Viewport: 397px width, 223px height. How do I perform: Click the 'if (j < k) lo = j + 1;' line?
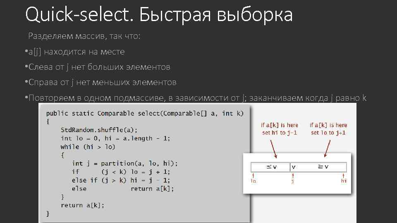(x=121, y=172)
